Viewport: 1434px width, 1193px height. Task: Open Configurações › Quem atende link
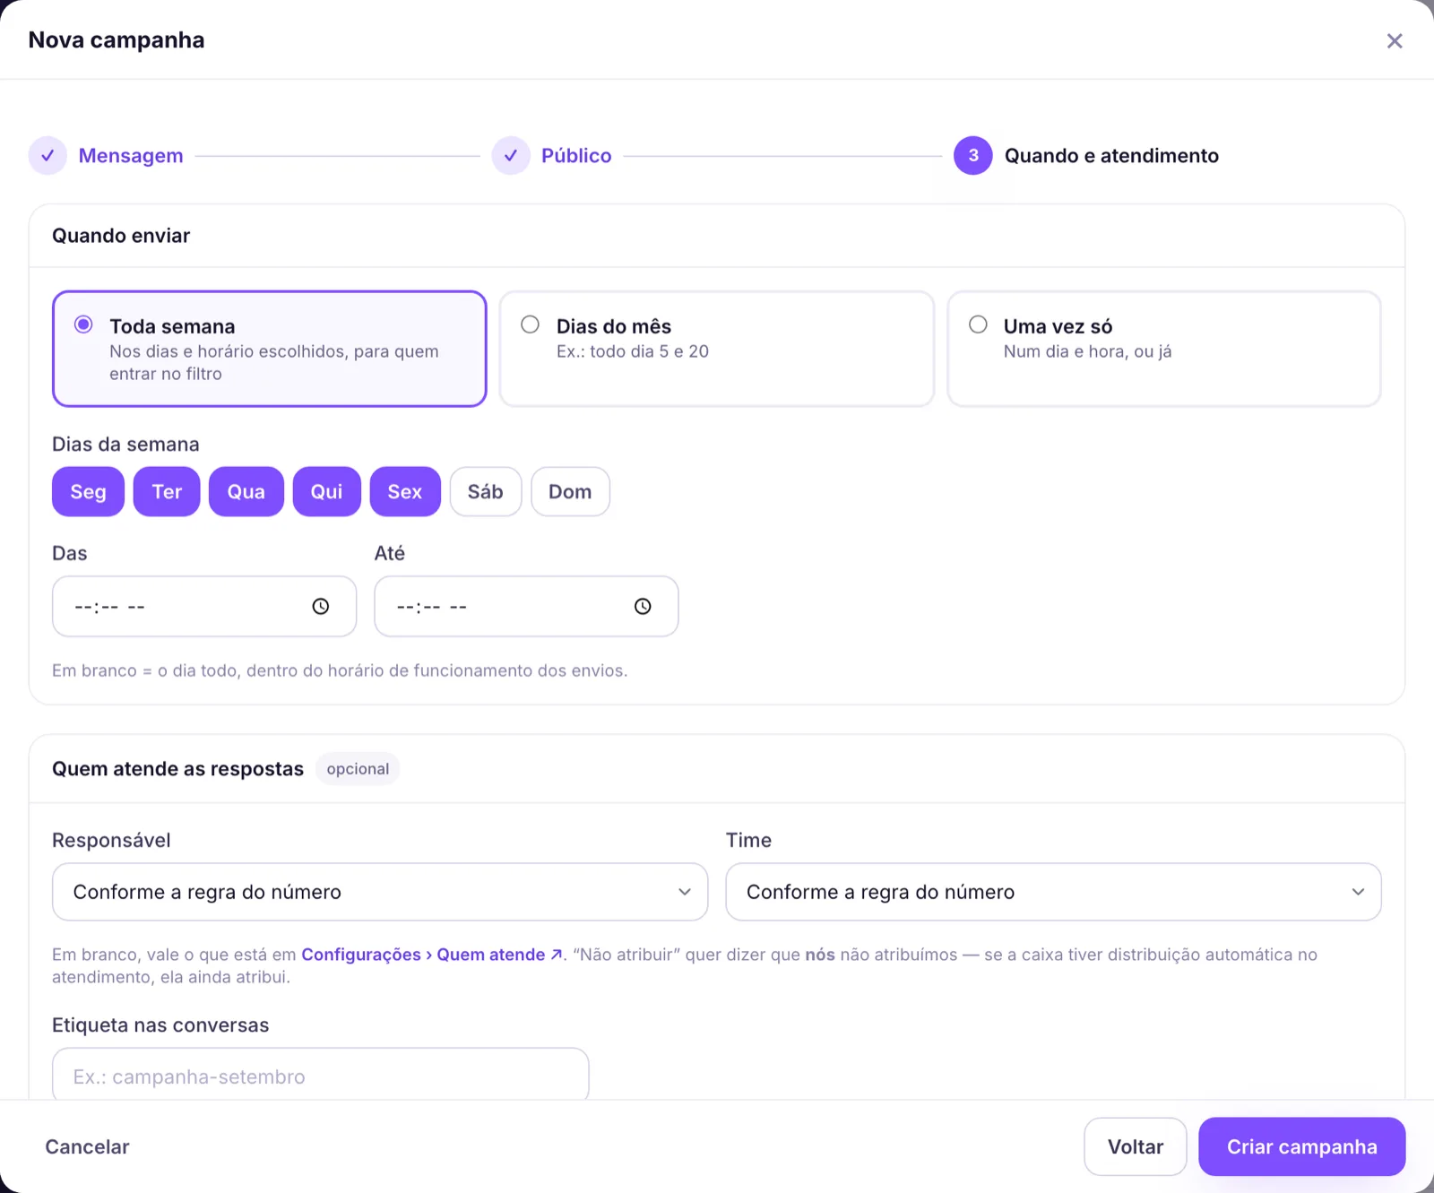(432, 955)
